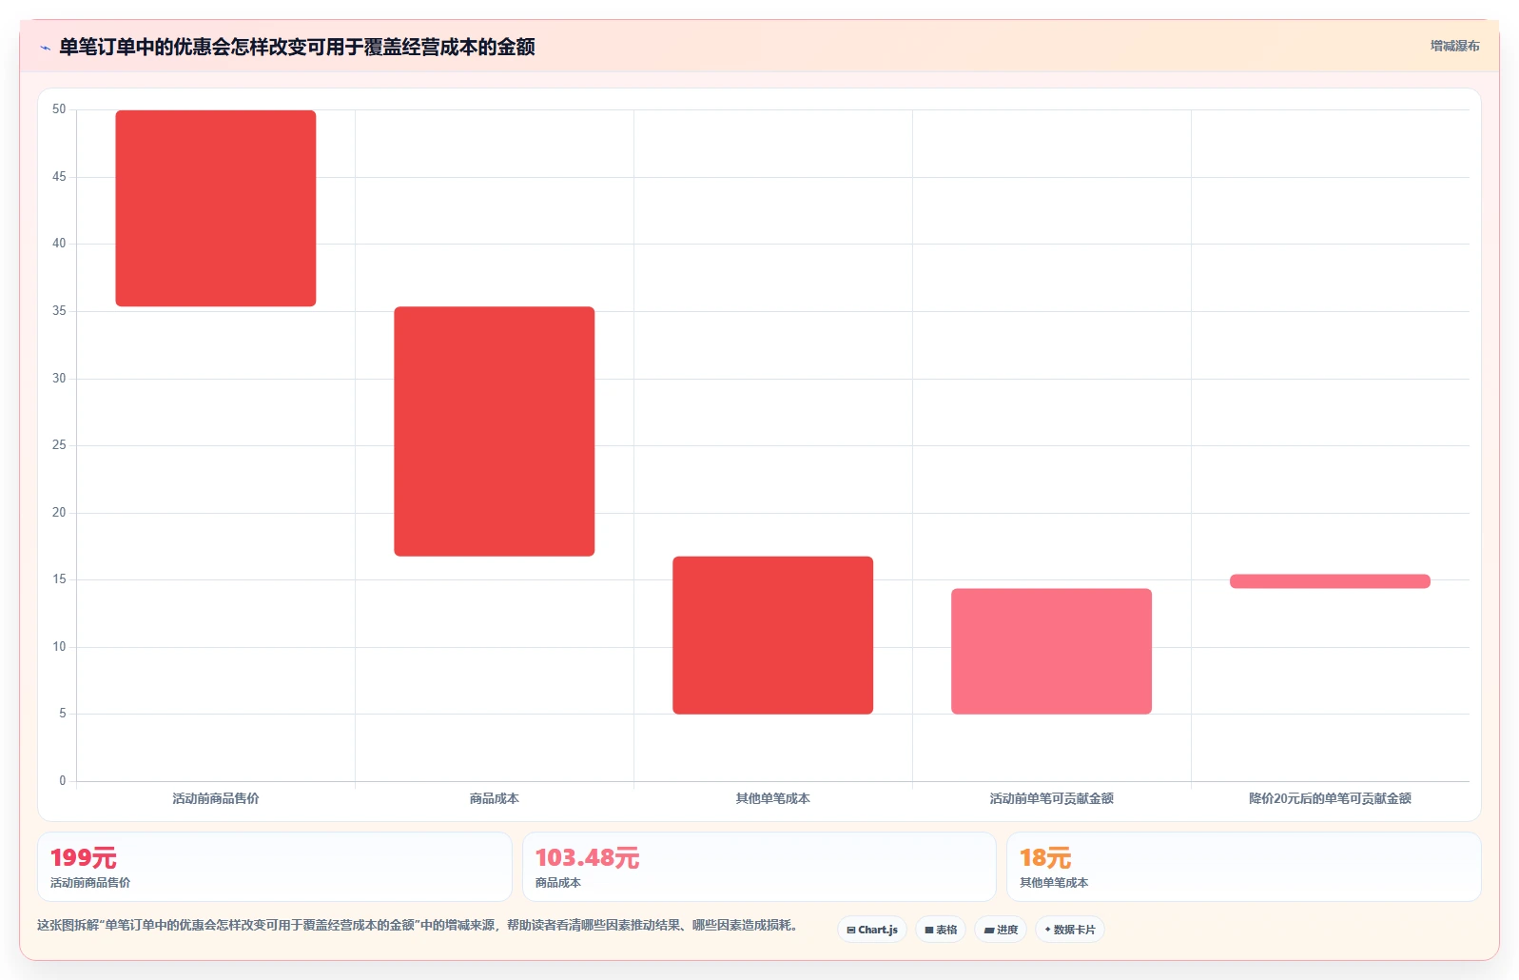The height and width of the screenshot is (980, 1519).
Task: Click the y-axis value 0
Action: (63, 781)
